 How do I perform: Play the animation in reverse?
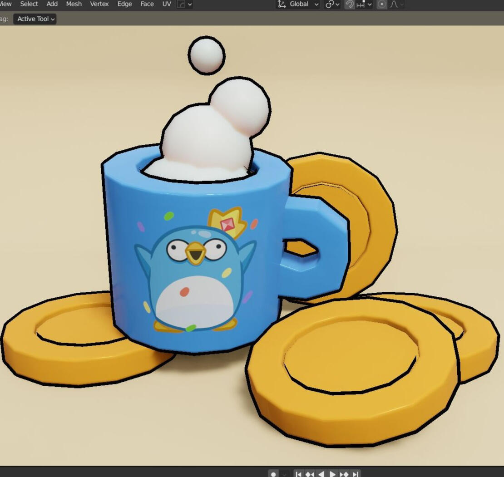pyautogui.click(x=321, y=474)
